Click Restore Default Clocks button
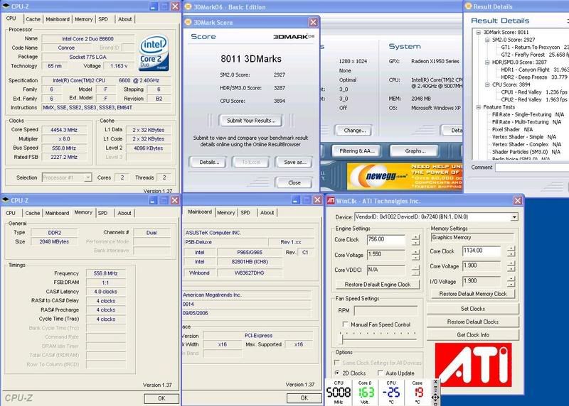 tap(473, 322)
